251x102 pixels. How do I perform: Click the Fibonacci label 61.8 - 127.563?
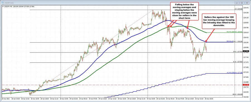click(x=238, y=62)
